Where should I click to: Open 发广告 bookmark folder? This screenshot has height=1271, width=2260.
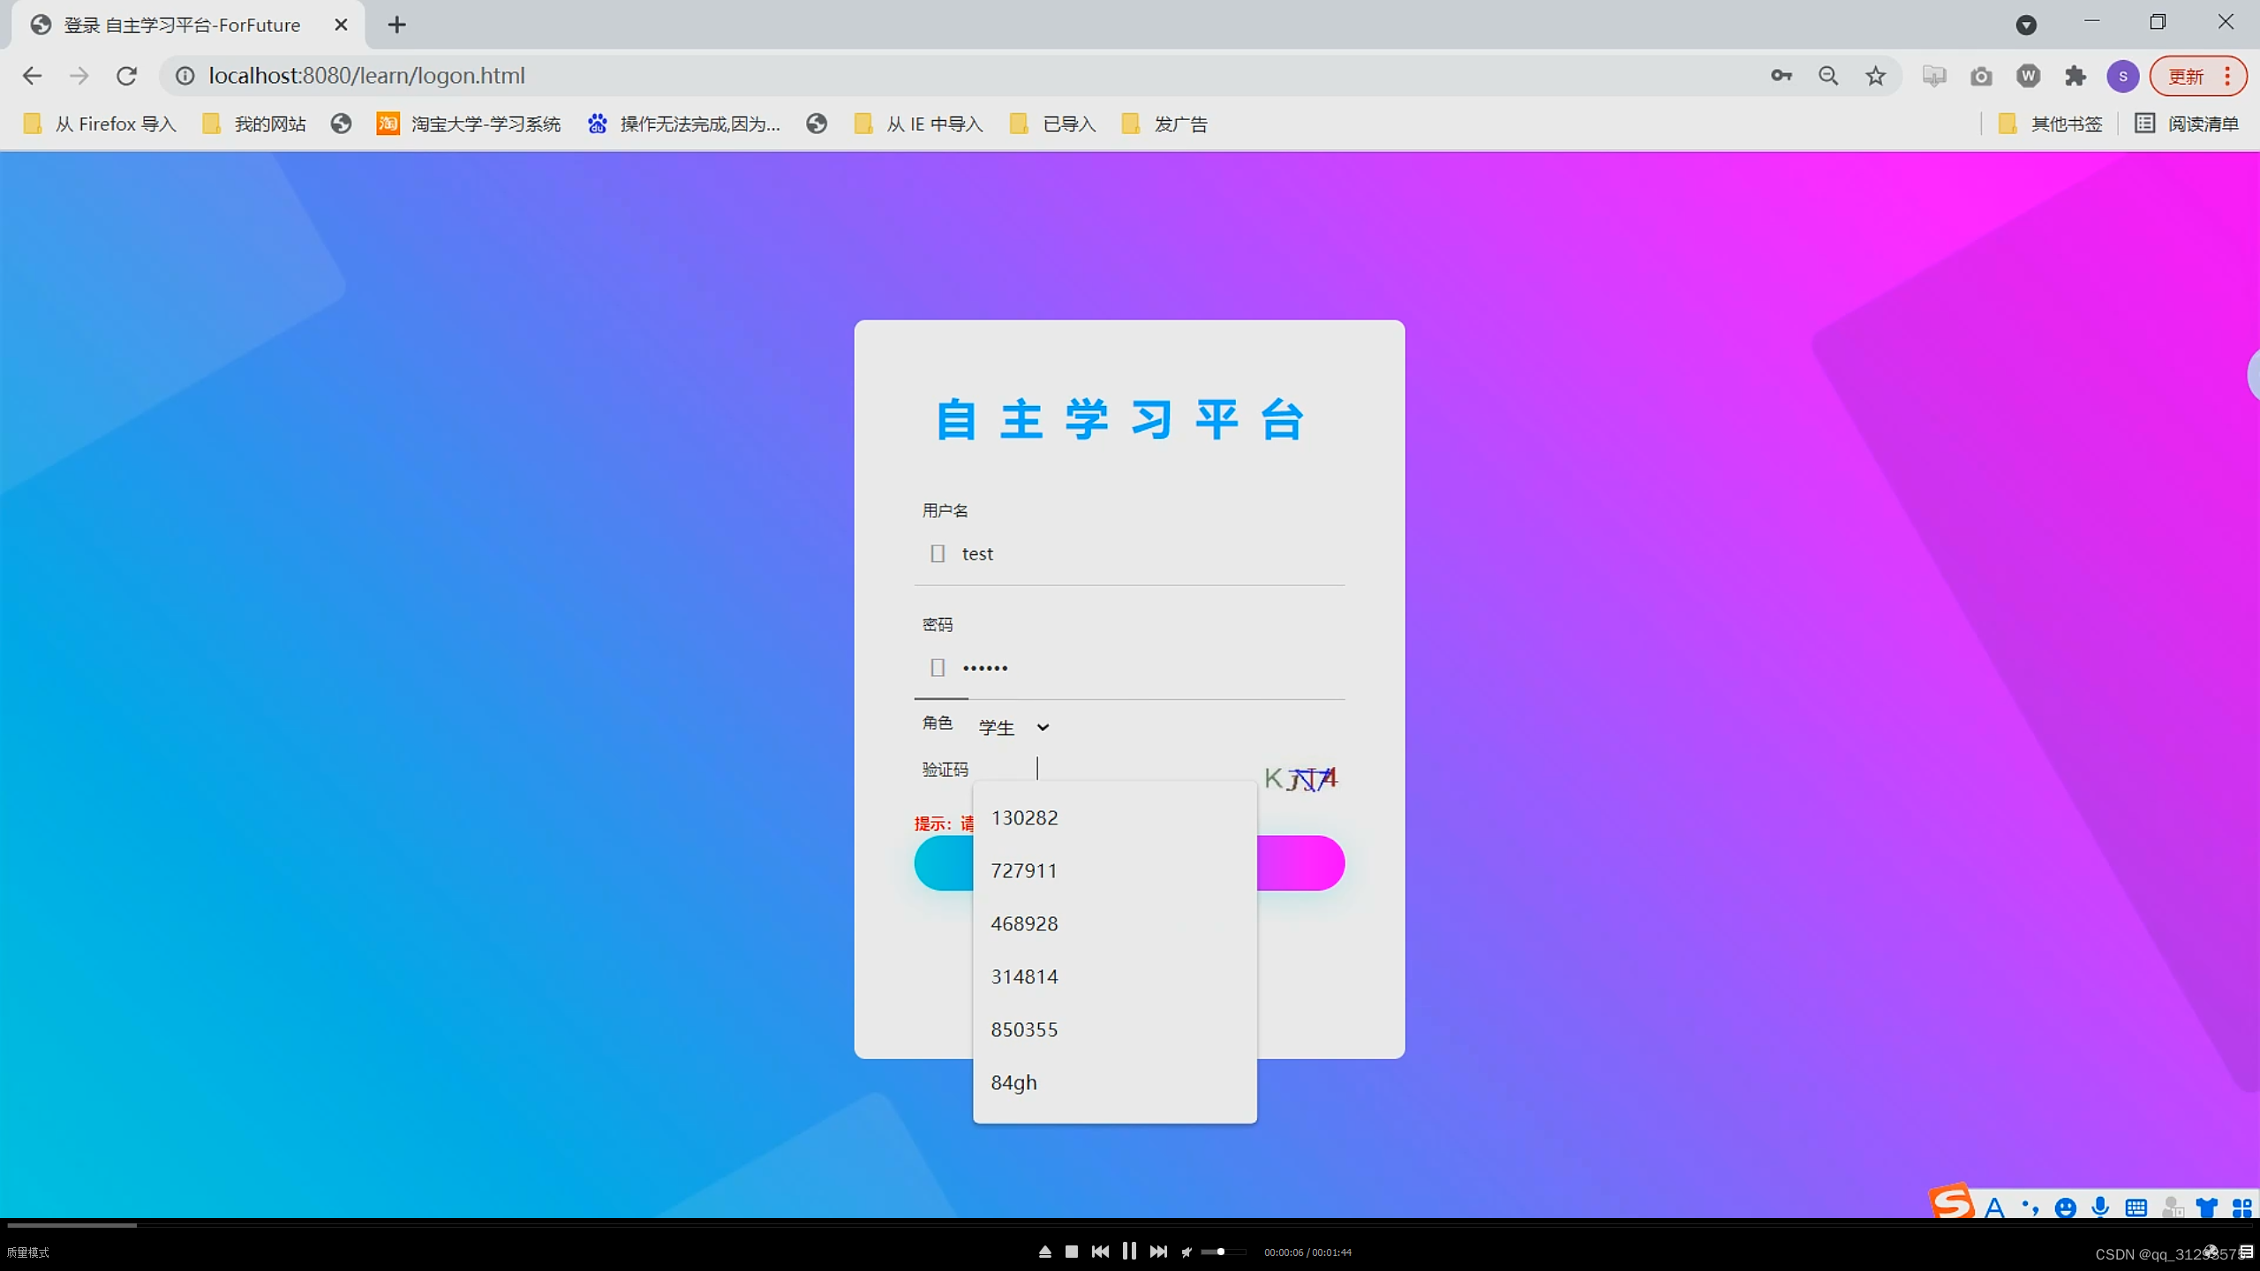(x=1164, y=124)
